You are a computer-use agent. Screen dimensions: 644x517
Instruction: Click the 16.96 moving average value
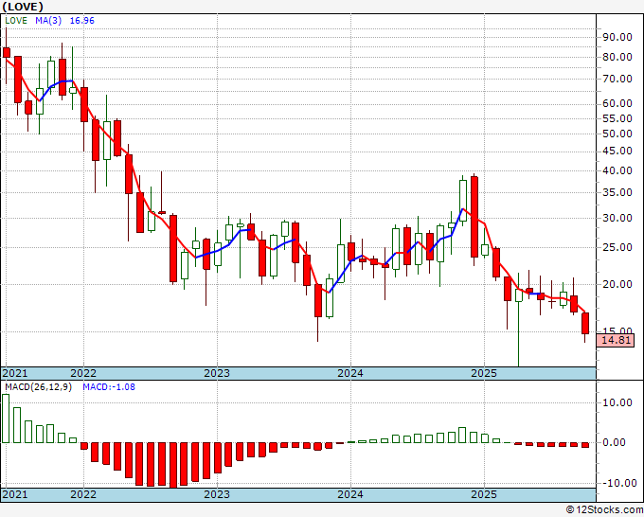[x=81, y=21]
